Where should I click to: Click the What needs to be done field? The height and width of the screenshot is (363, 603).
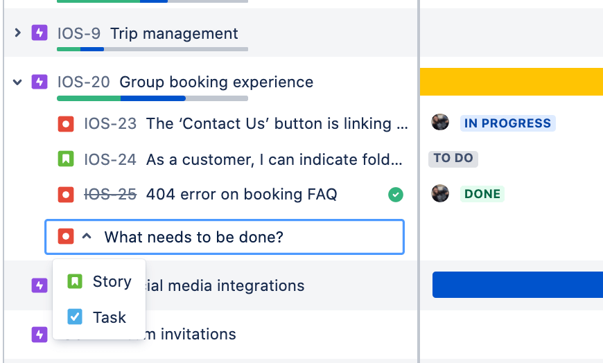pos(243,237)
